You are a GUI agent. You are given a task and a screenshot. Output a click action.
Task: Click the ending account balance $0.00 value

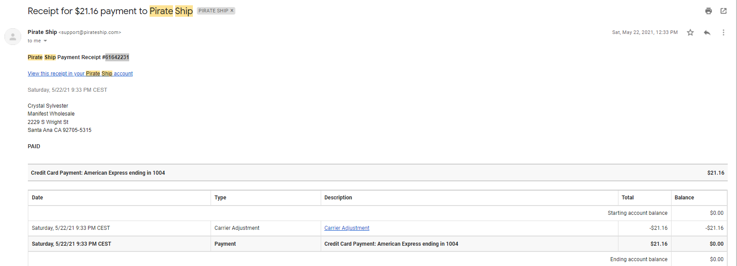(x=717, y=259)
